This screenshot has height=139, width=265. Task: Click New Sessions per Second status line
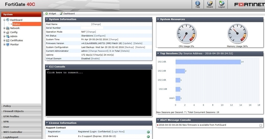click(x=187, y=112)
